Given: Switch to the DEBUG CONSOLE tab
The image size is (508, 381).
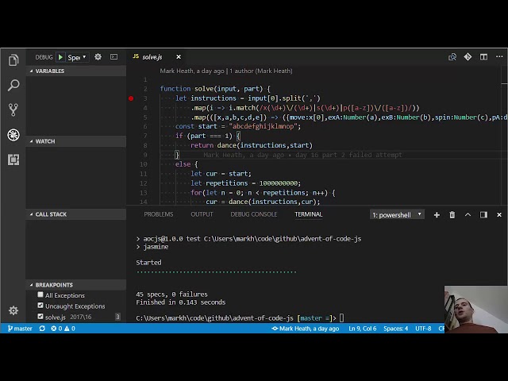Looking at the screenshot, I should click(254, 214).
